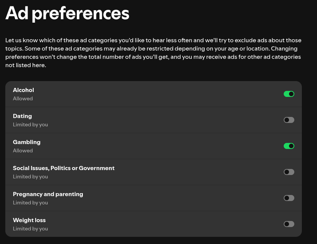Switch on Pregnancy and parenting ads
The height and width of the screenshot is (244, 317).
pyautogui.click(x=289, y=198)
